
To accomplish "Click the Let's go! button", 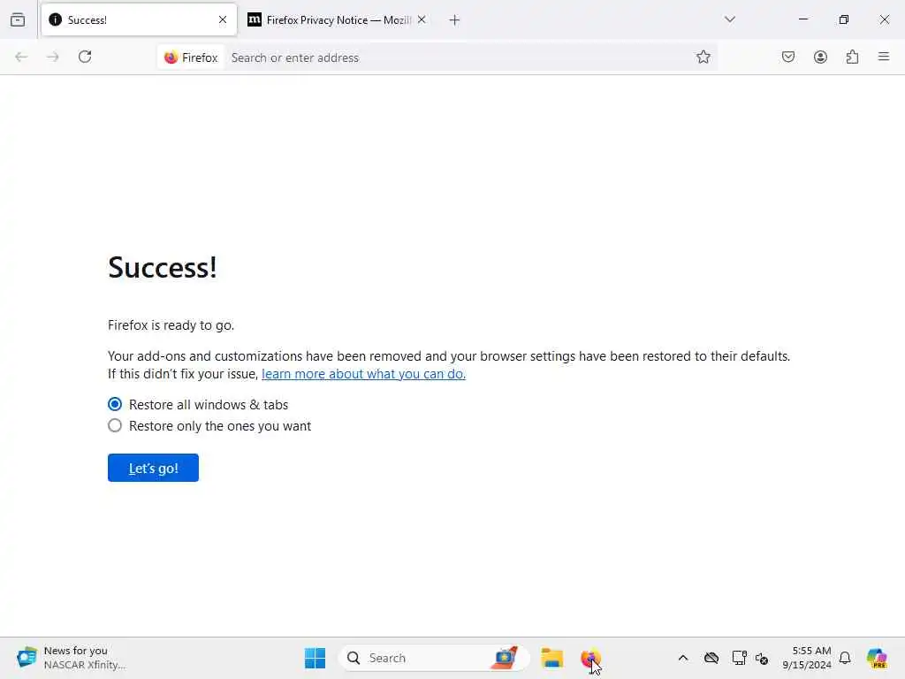I will pyautogui.click(x=153, y=468).
